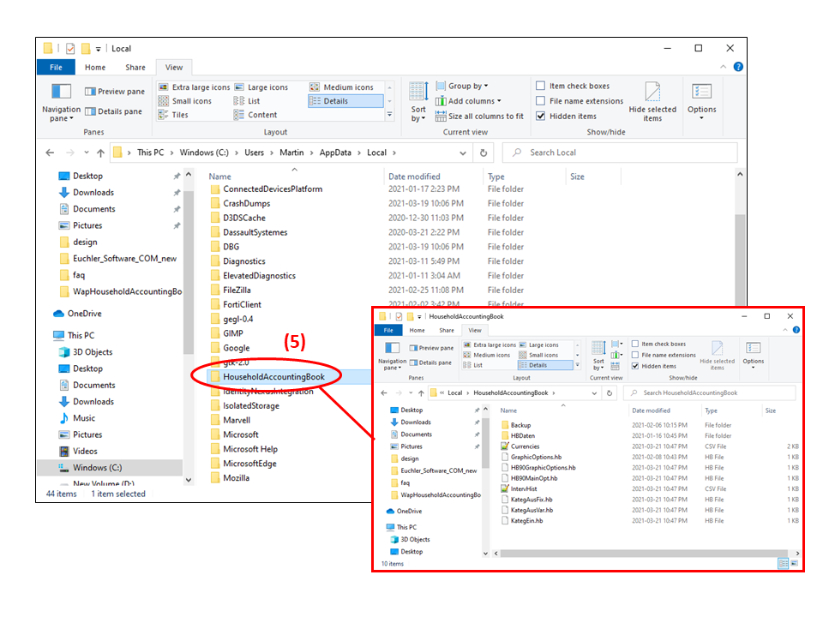
Task: Click the Preview pane button
Action: (114, 92)
